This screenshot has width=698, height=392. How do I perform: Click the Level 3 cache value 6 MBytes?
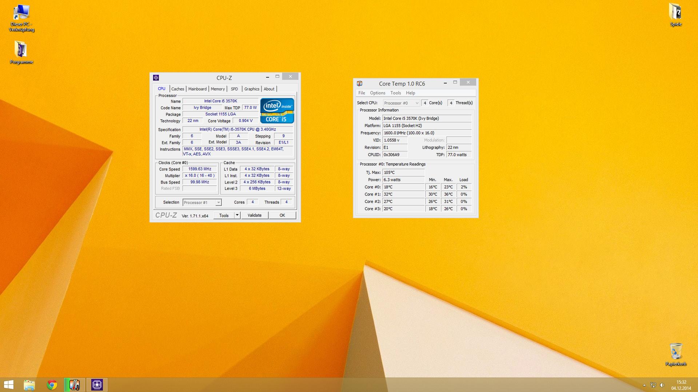click(x=257, y=189)
